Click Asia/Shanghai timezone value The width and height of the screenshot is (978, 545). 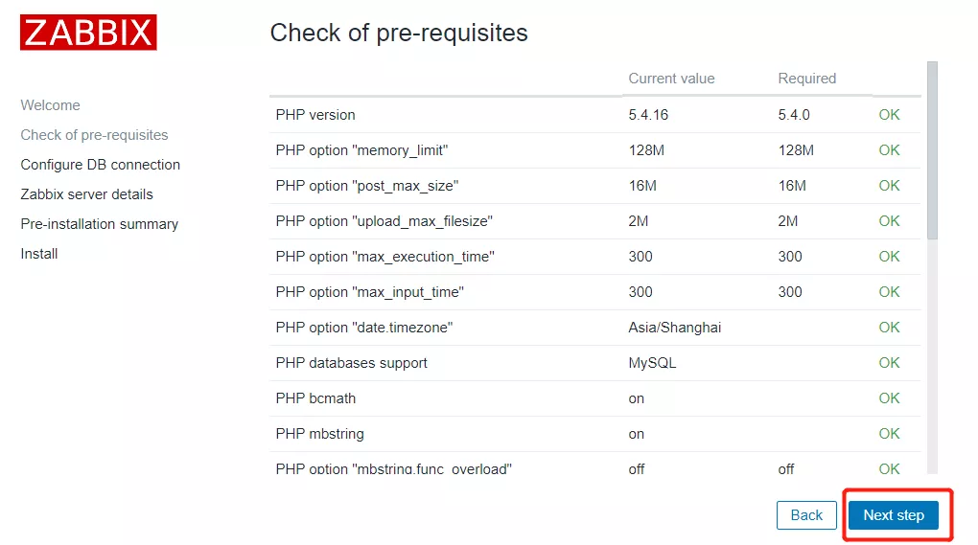pos(674,328)
